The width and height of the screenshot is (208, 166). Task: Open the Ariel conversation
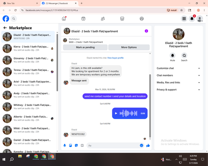coord(28,83)
